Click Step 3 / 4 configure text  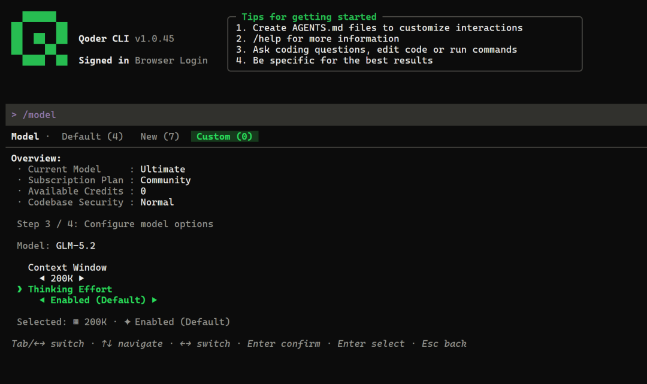(x=114, y=224)
